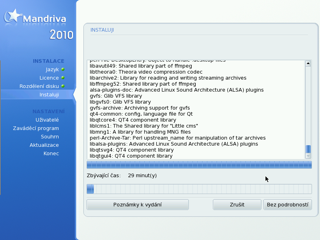Select the active Instaluji step
This screenshot has width=320, height=240.
pyautogui.click(x=49, y=95)
